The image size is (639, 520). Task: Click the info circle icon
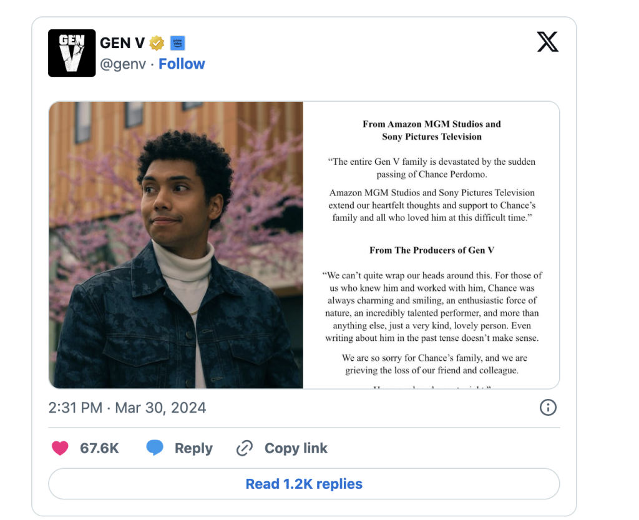coord(547,408)
